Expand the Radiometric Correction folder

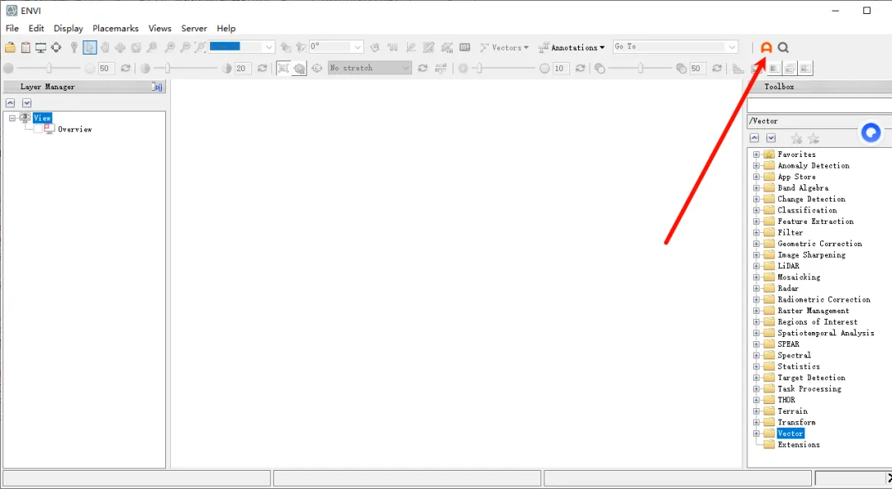point(756,300)
